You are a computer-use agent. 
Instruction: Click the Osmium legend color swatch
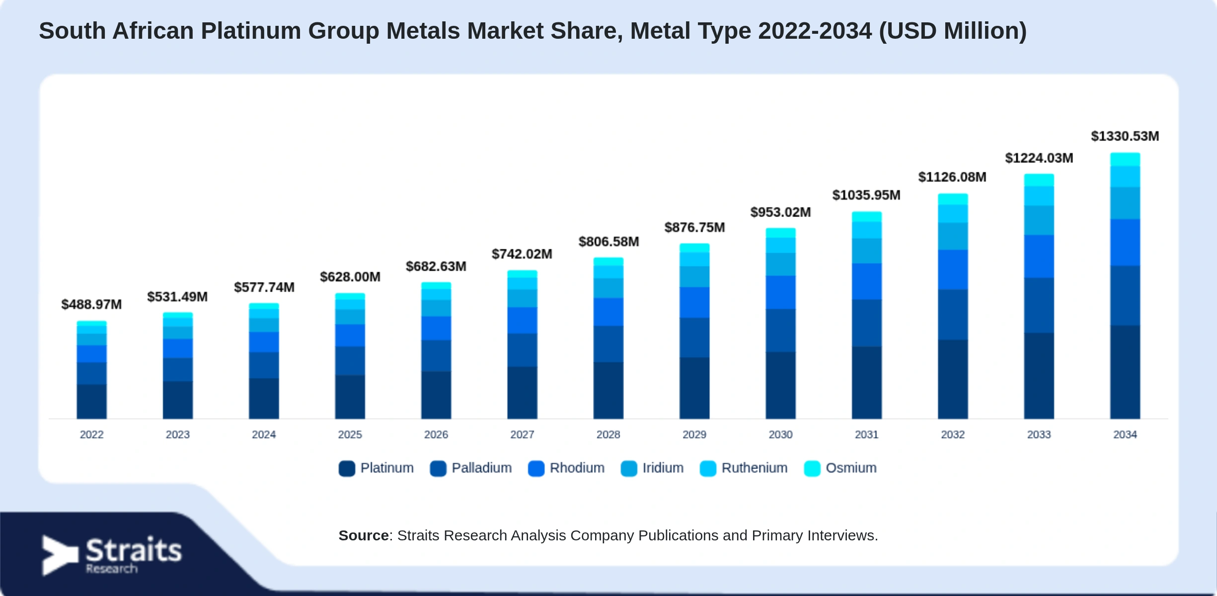tap(812, 468)
